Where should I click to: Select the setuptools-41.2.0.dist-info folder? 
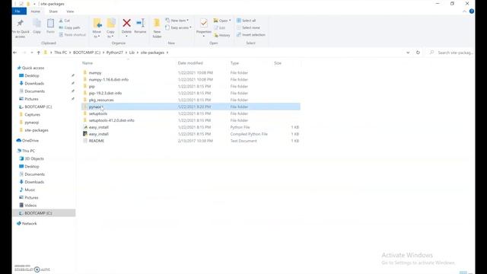click(191, 120)
